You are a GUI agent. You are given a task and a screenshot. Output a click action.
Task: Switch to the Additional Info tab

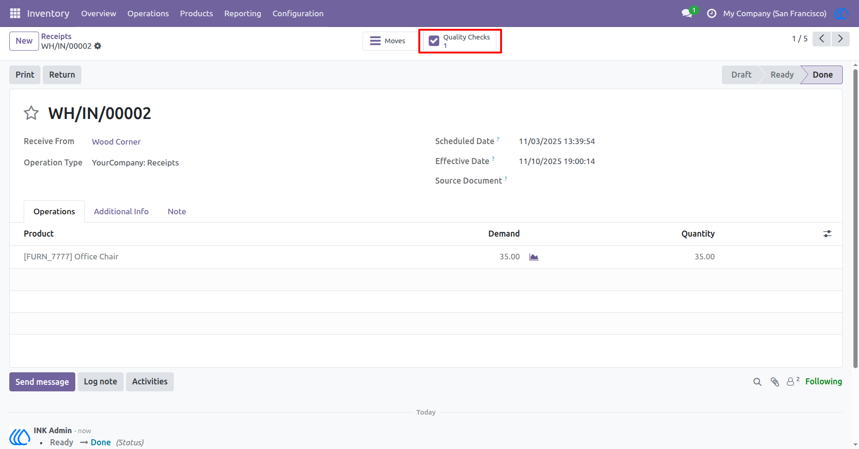tap(121, 211)
